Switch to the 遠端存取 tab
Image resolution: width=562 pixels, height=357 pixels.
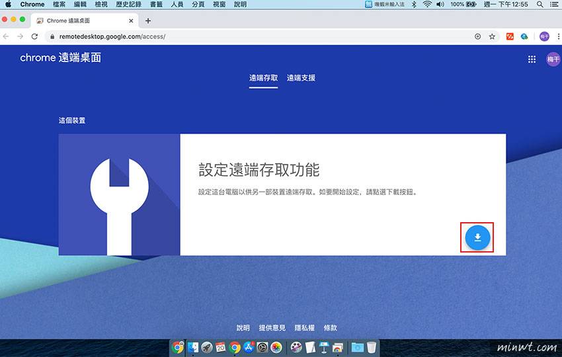[263, 78]
